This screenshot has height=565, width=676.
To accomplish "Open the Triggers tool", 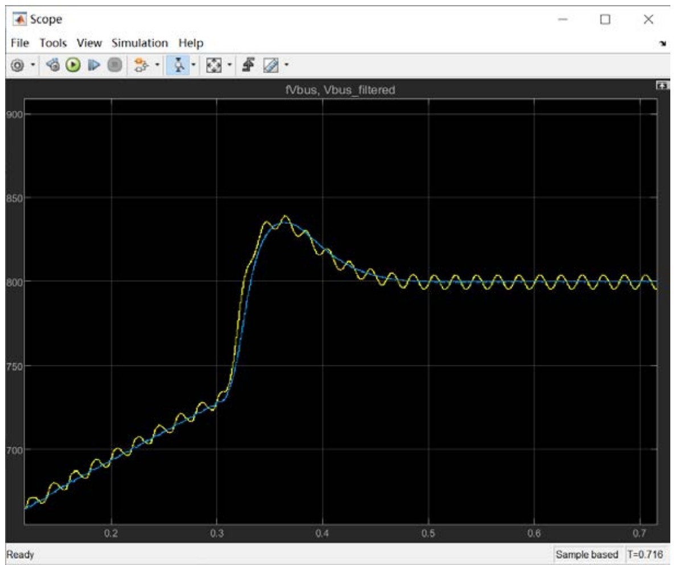I will 248,66.
